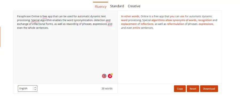
Task: Click the language selector up-down arrows
Action: (x=35, y=89)
